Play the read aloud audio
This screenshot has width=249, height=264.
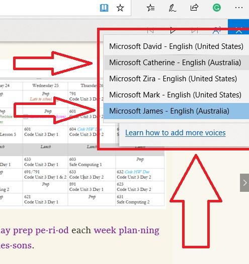(173, 30)
